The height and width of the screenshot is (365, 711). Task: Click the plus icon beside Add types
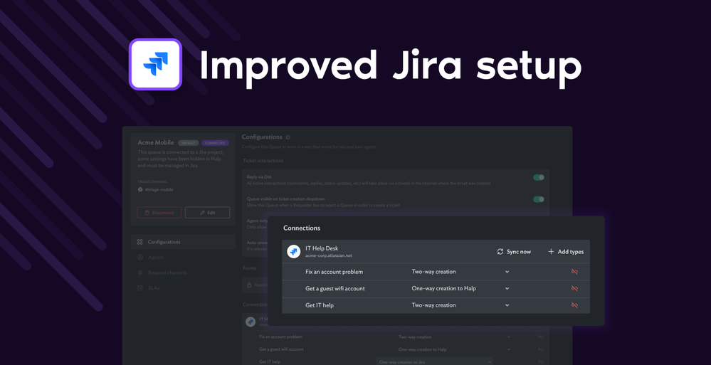click(551, 252)
